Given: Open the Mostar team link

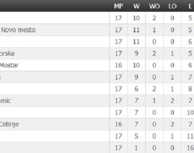Looking at the screenshot, I should (9, 65).
